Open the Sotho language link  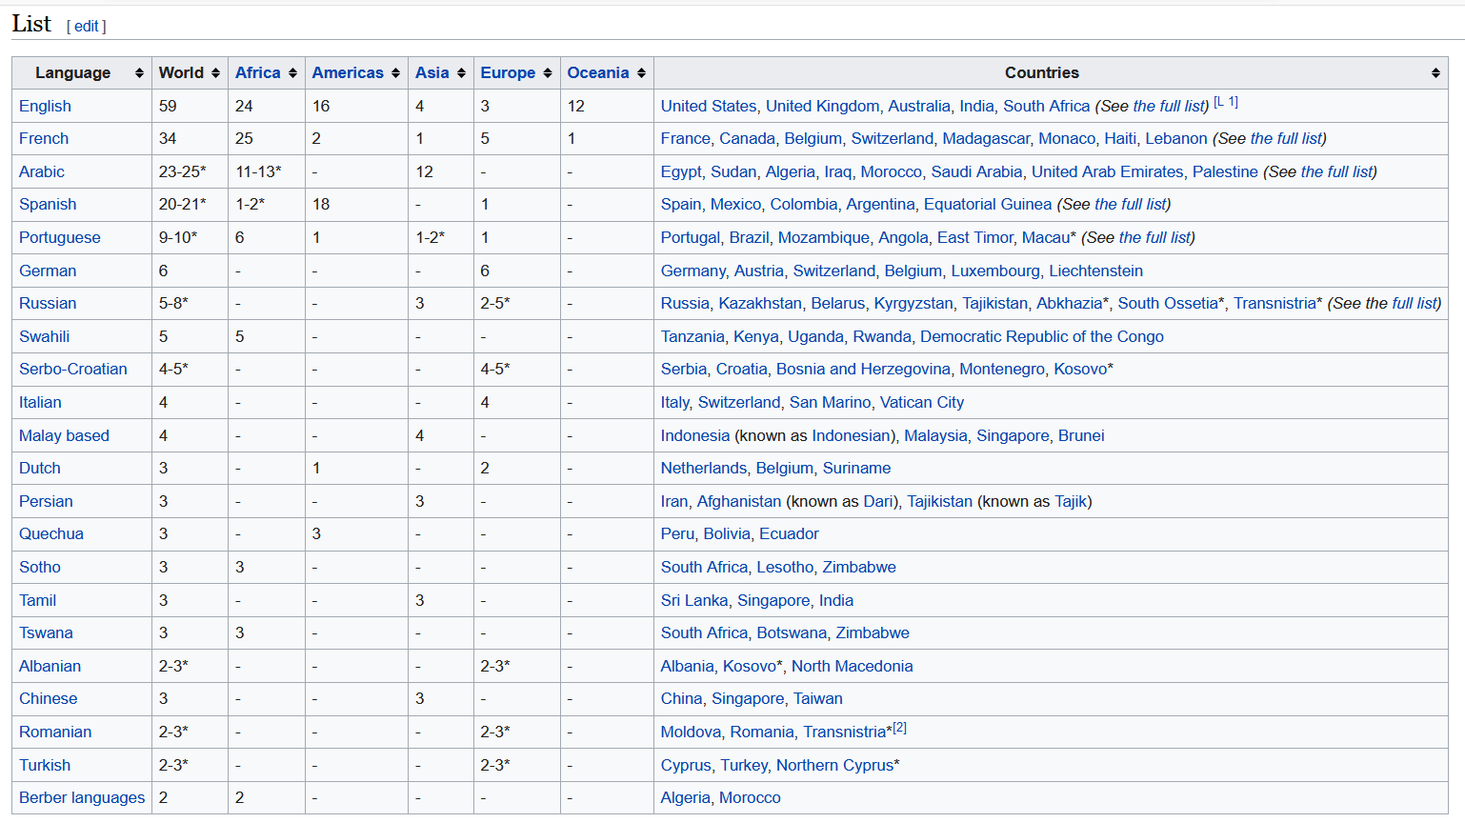[40, 567]
